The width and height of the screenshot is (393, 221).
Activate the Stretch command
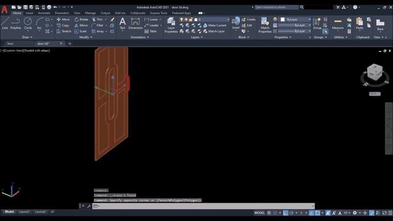click(64, 31)
